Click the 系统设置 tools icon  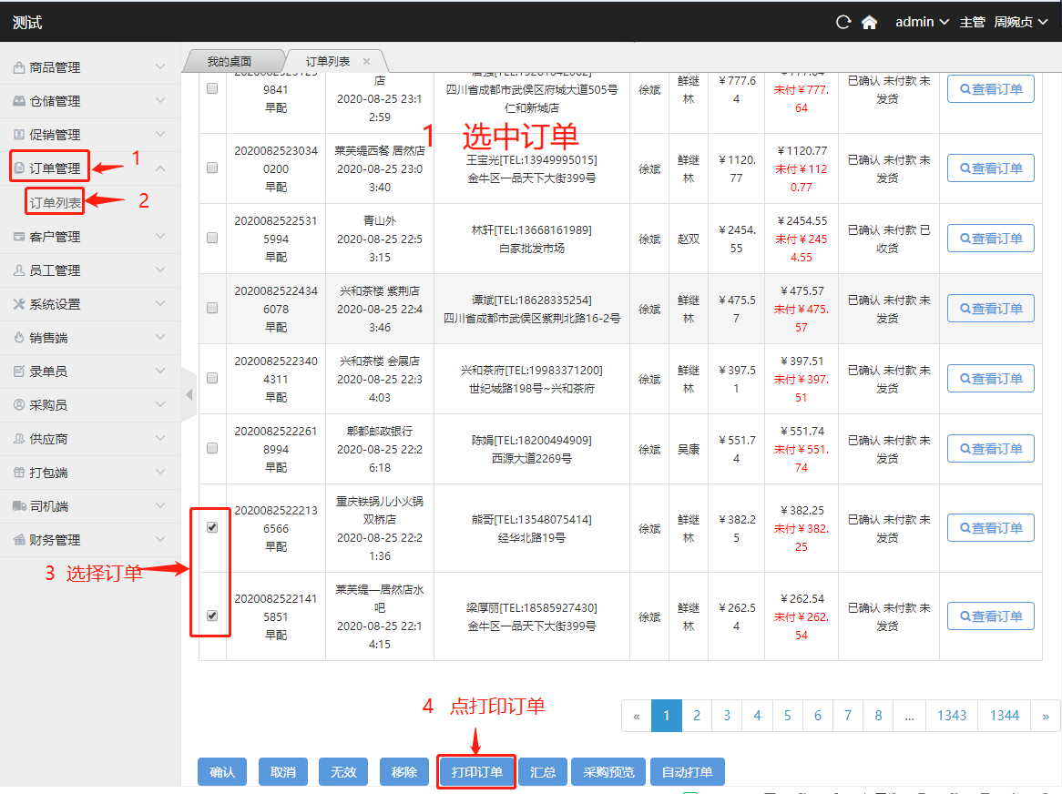point(19,304)
